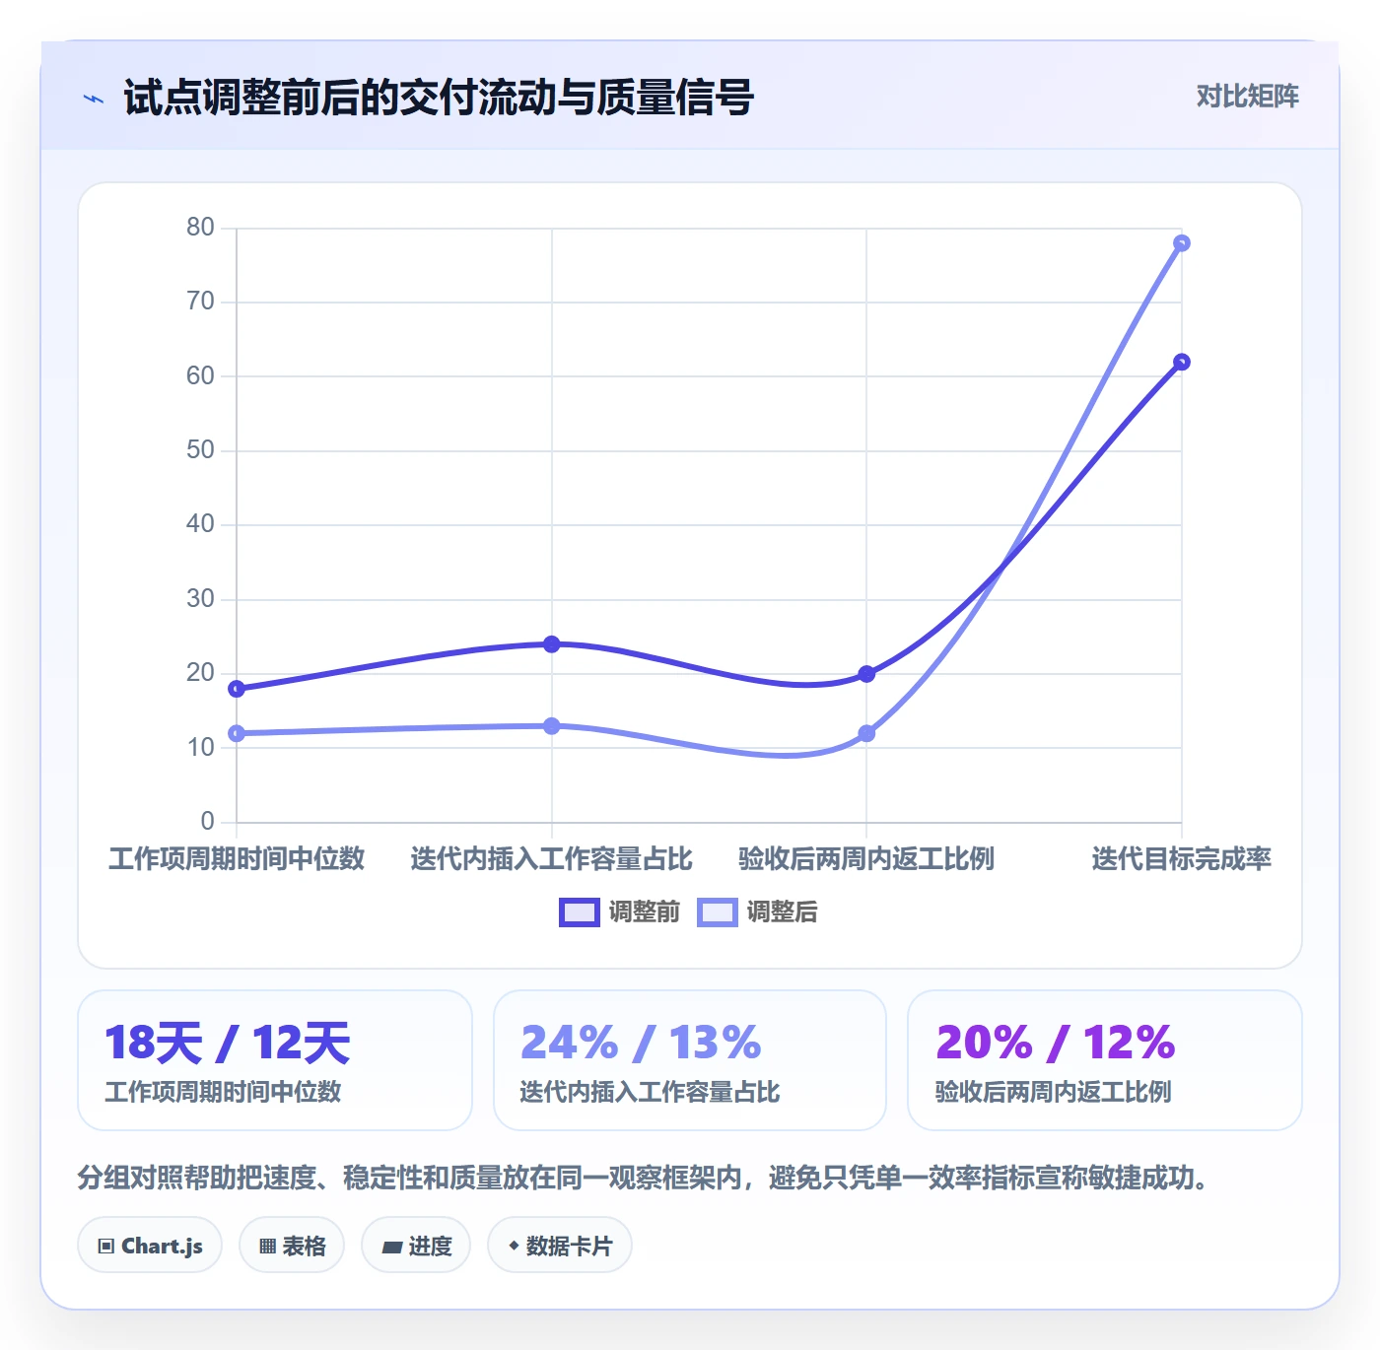Click the stat value 20% / 12%

pyautogui.click(x=1056, y=1043)
